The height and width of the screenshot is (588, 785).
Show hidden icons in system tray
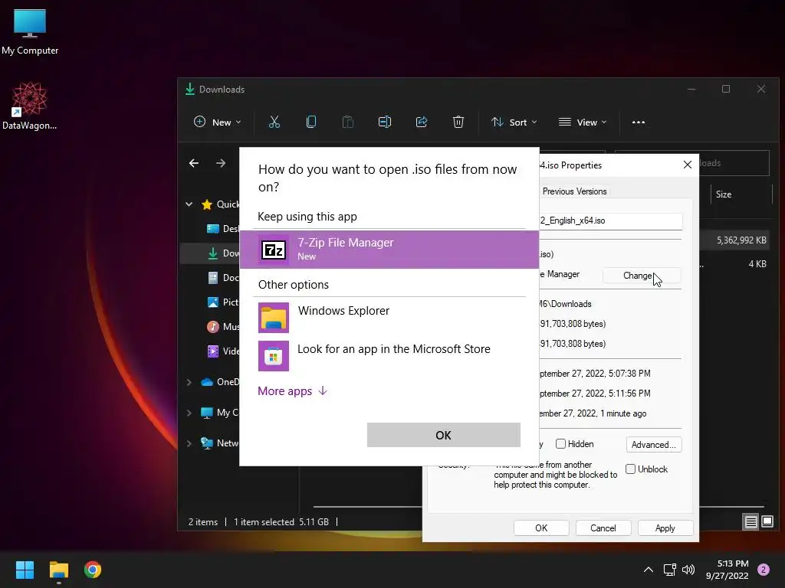tap(649, 570)
